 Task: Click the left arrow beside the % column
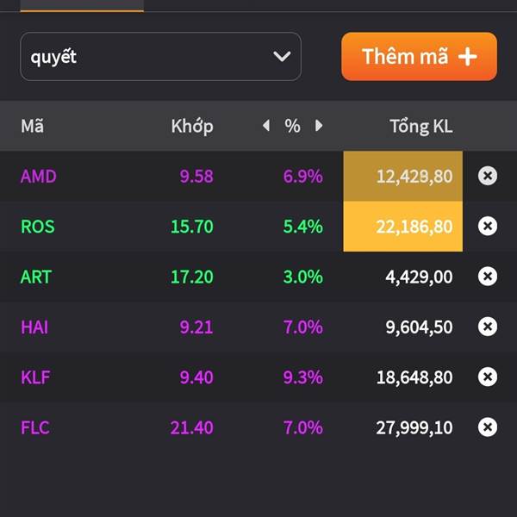coord(266,126)
